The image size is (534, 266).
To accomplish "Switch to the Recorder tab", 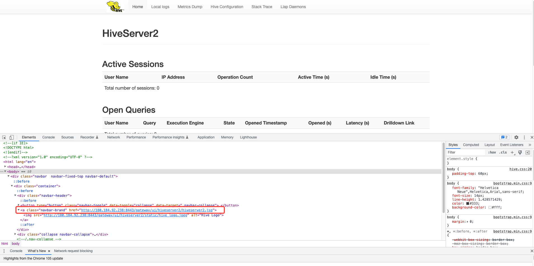I will click(x=89, y=137).
